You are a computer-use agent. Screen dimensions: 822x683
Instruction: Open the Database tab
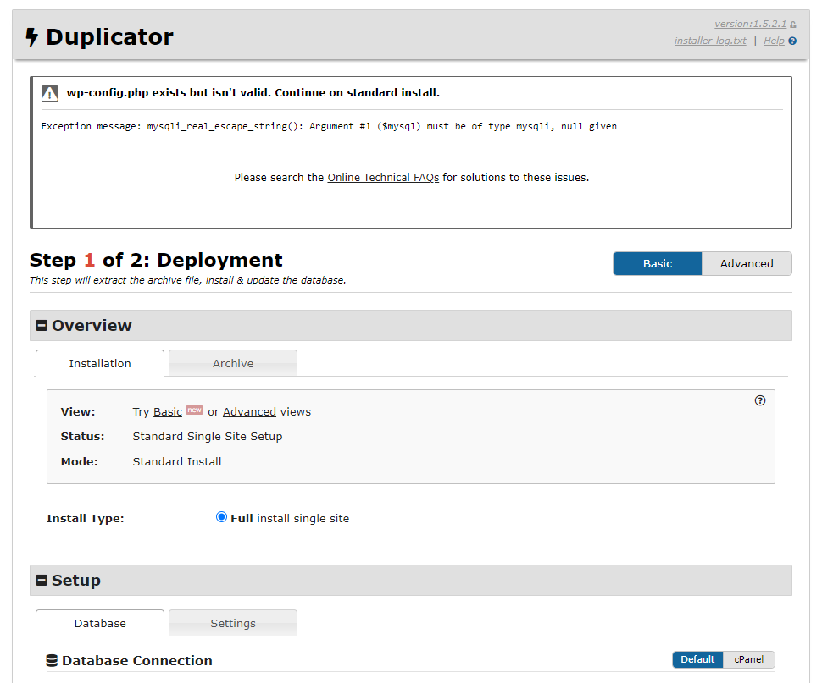click(x=100, y=624)
